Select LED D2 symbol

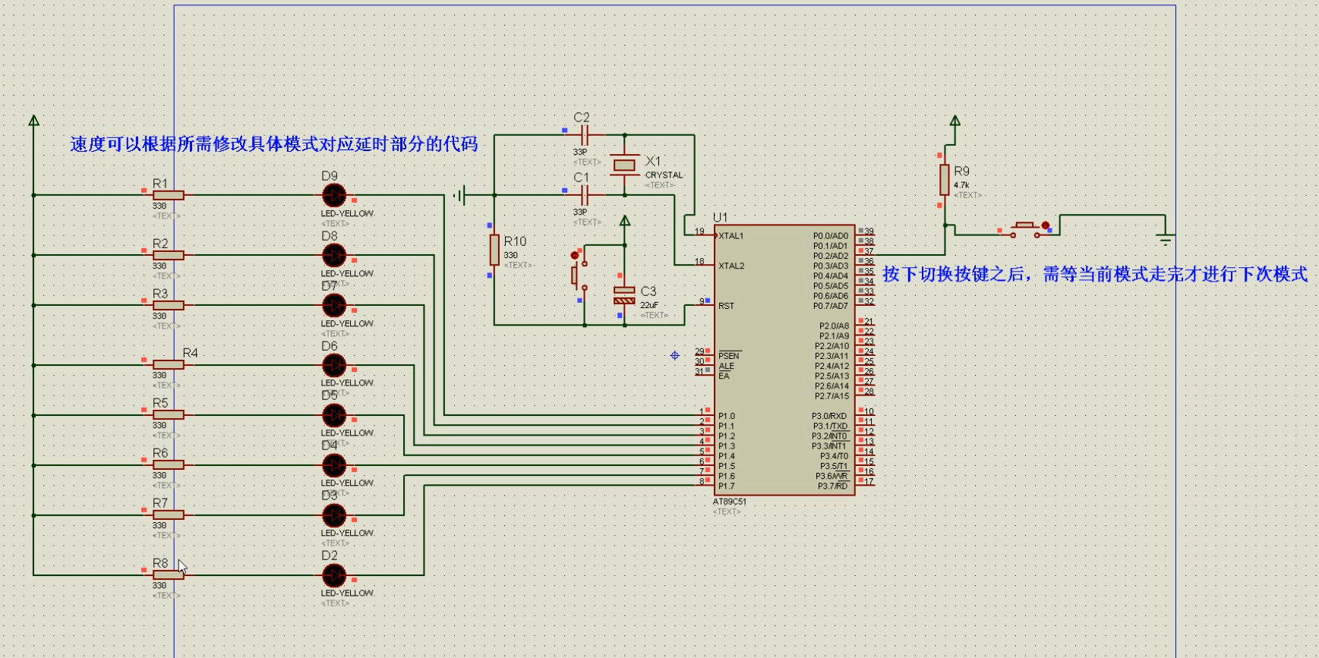(x=334, y=575)
